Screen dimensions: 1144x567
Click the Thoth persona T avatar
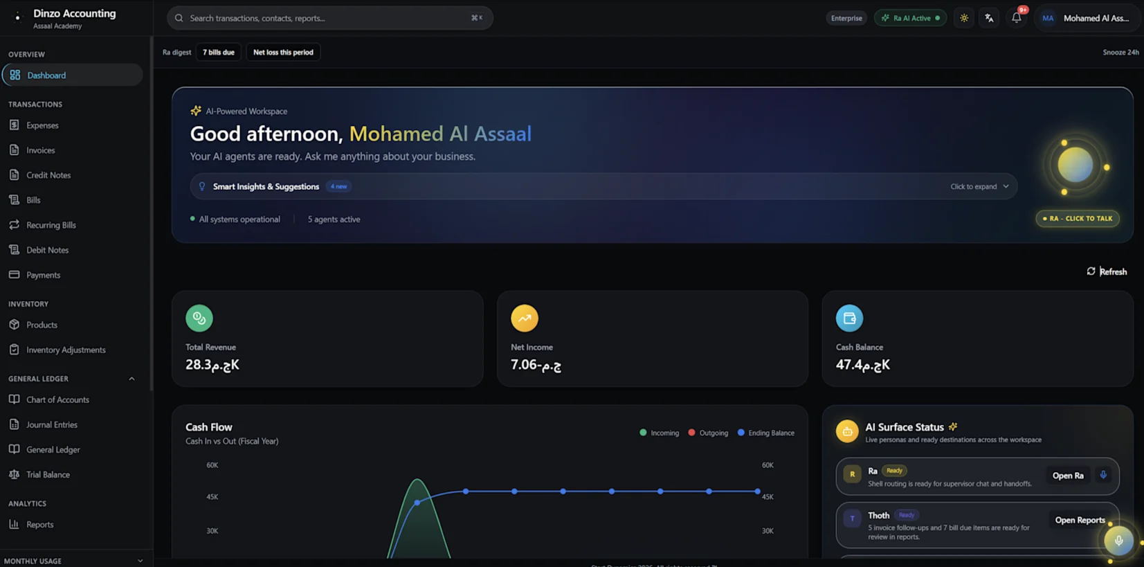tap(853, 519)
